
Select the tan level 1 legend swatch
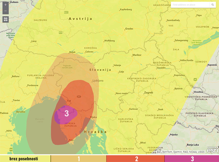(79, 159)
